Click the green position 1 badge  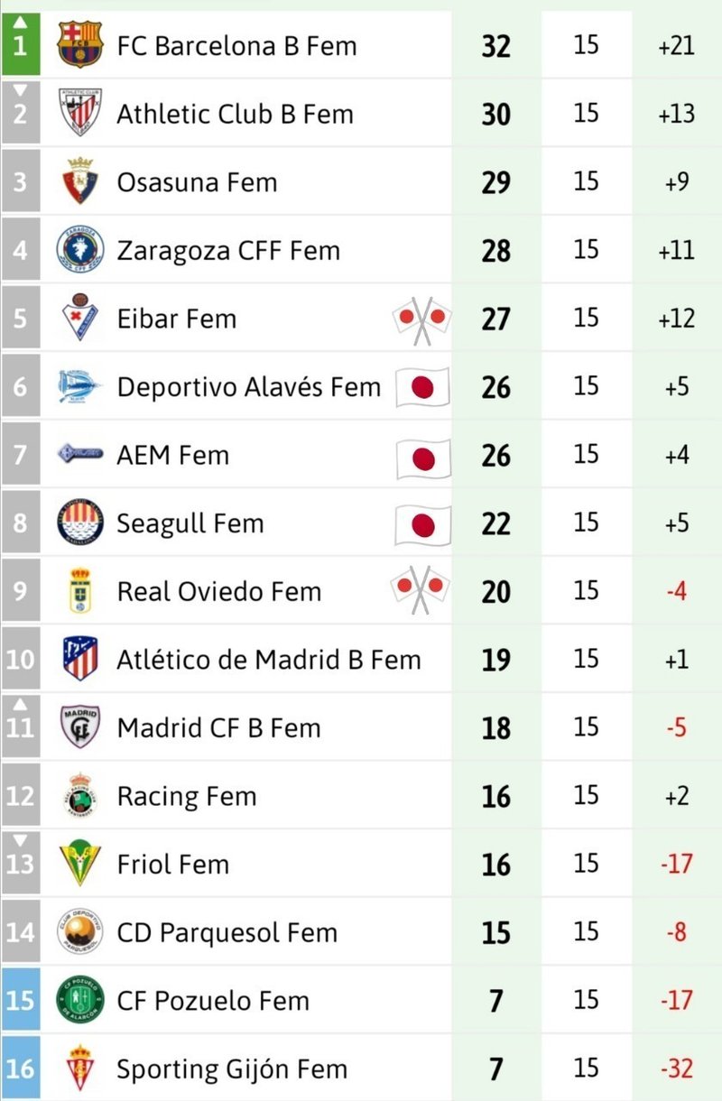click(20, 44)
